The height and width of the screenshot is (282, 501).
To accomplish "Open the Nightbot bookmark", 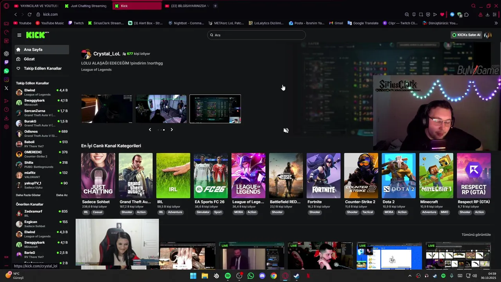I will (186, 23).
